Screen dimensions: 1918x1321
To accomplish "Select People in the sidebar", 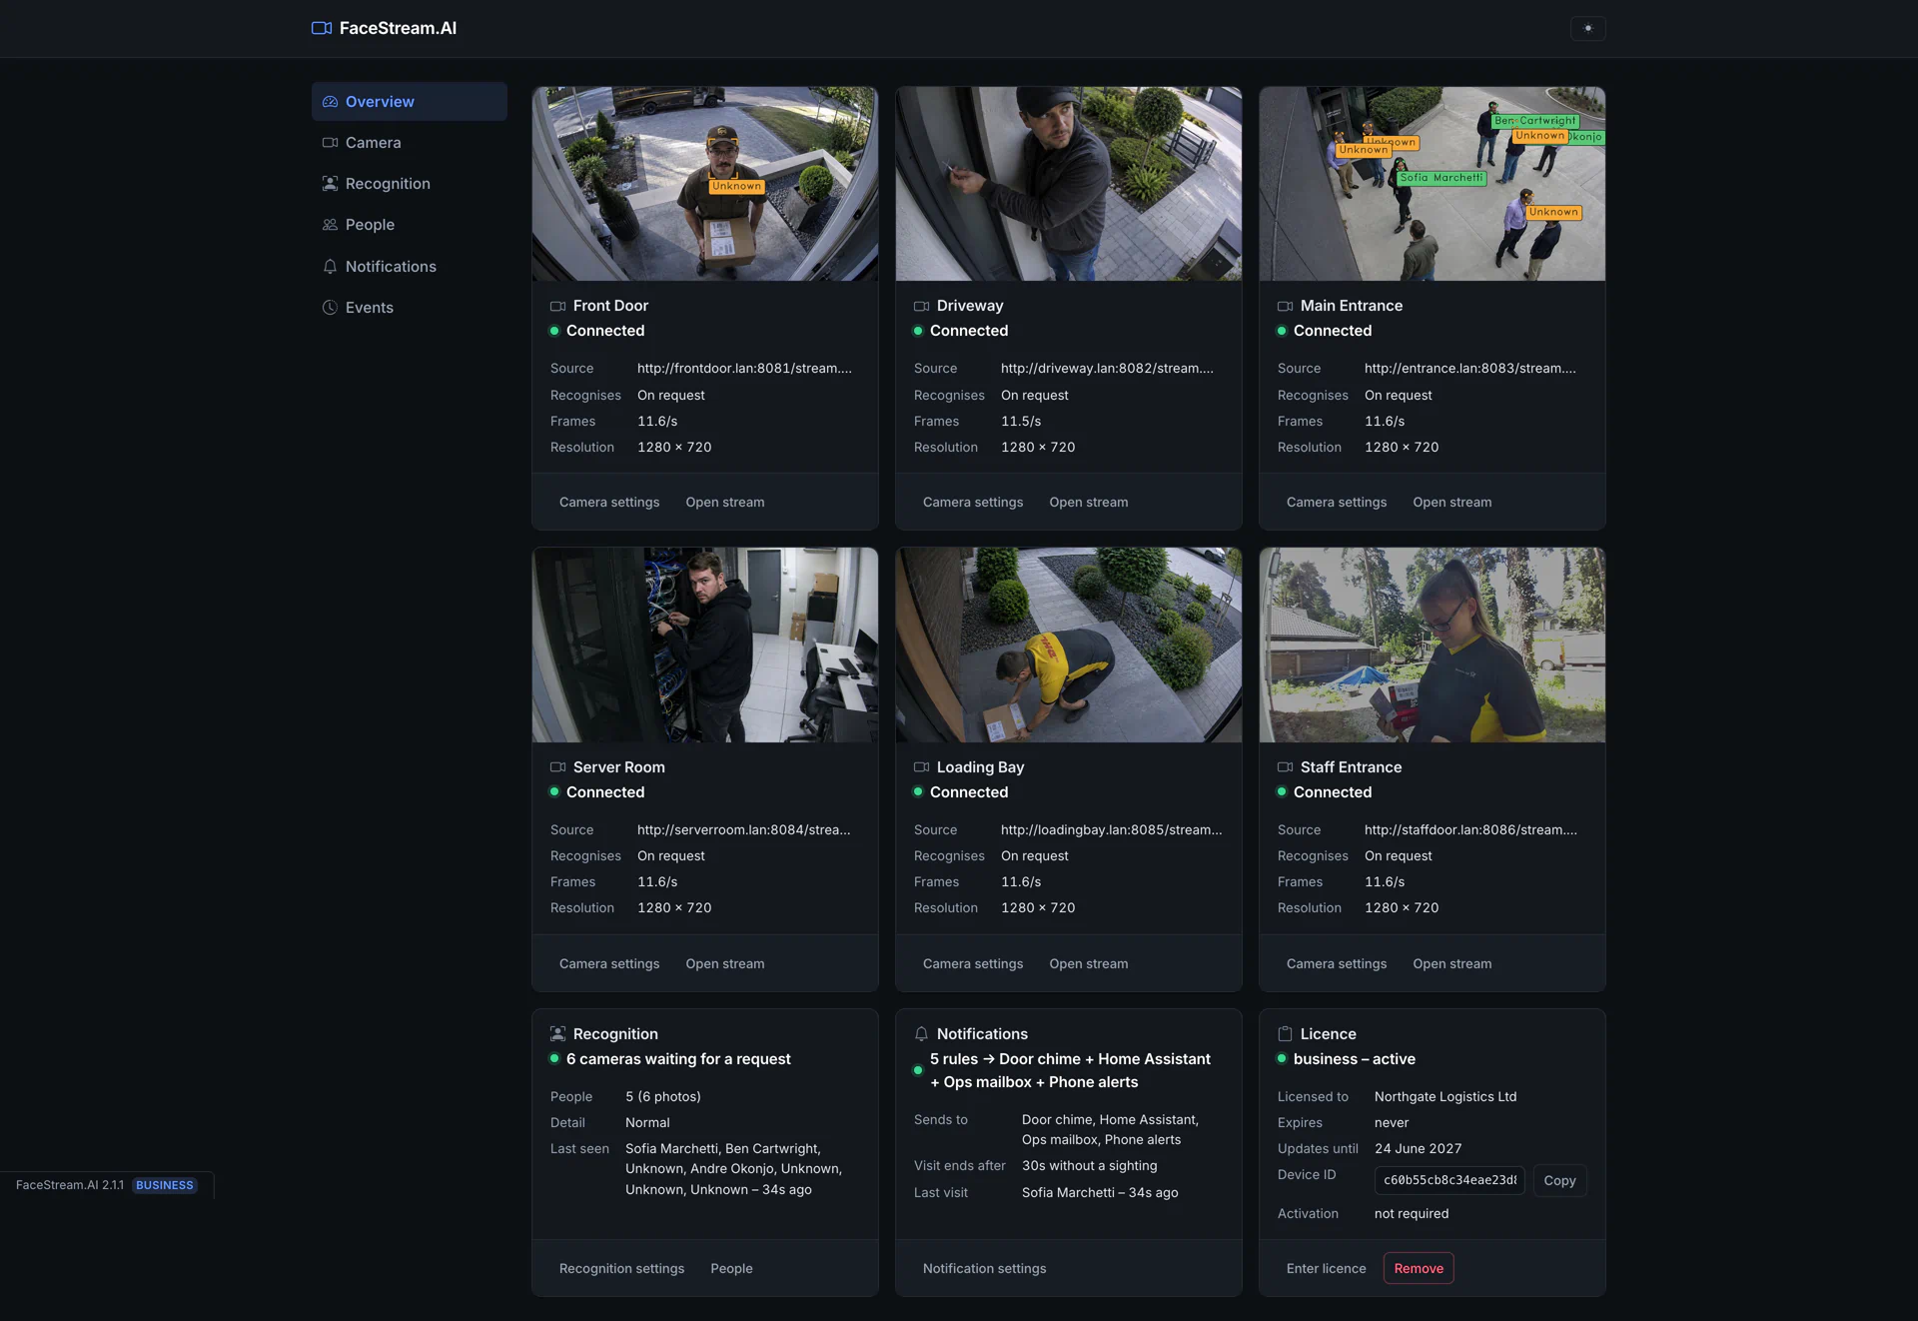I will pyautogui.click(x=409, y=225).
